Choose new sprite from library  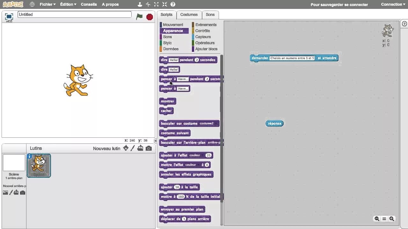[x=126, y=148]
